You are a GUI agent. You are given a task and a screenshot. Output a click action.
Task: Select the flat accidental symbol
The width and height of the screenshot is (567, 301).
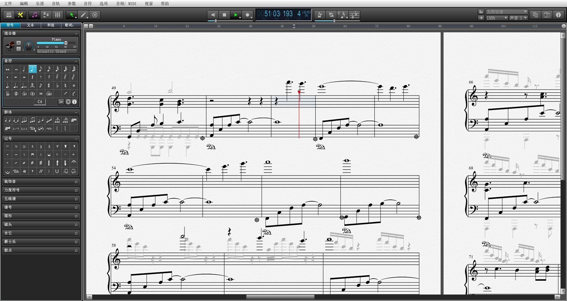coord(57,86)
